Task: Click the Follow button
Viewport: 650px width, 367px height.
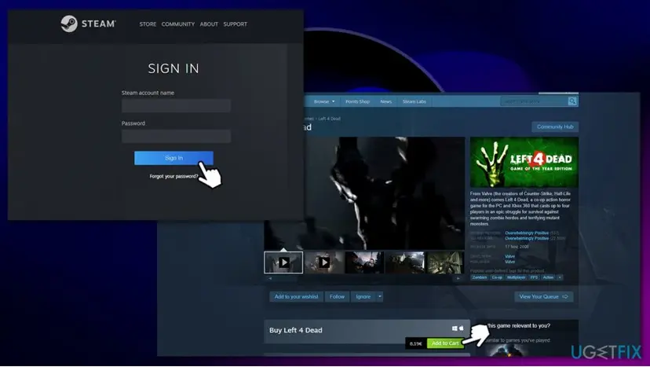Action: (x=337, y=296)
